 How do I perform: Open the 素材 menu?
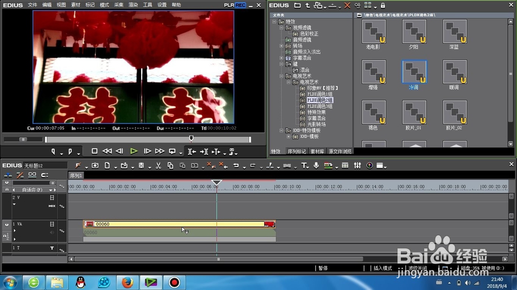point(75,5)
